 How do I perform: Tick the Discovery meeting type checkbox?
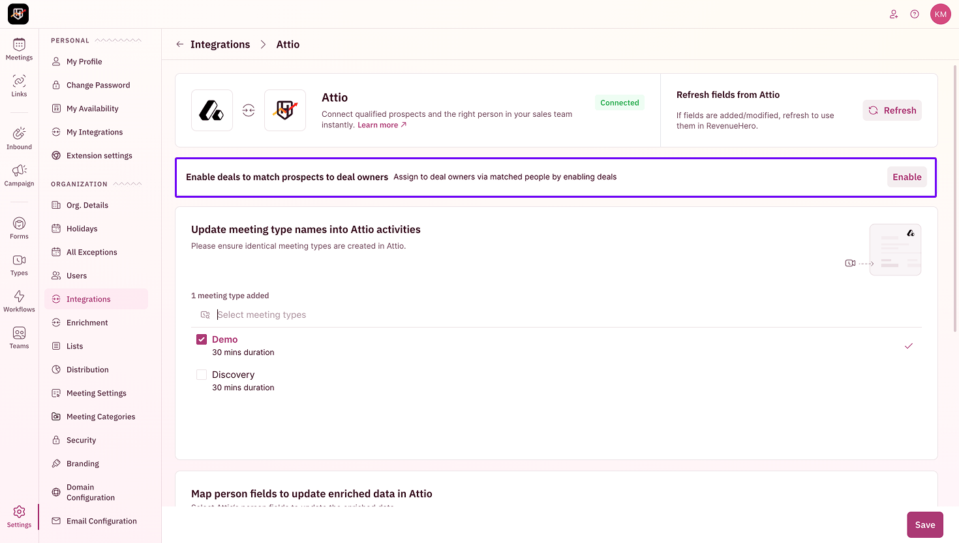pos(202,375)
